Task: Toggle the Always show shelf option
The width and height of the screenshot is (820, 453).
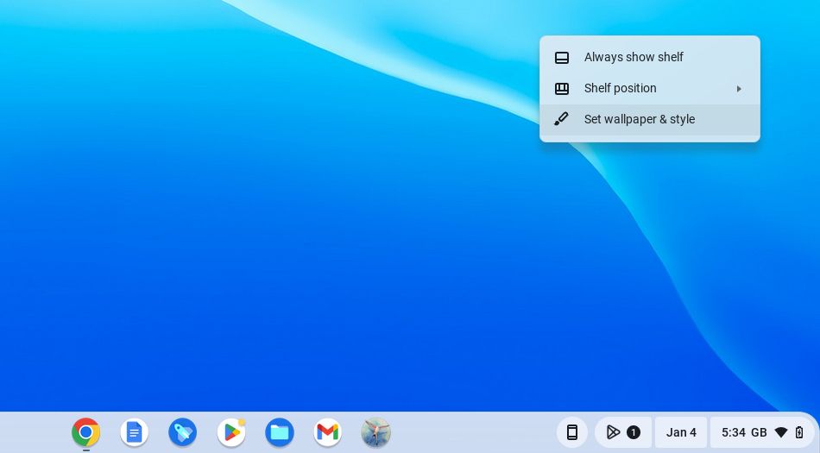Action: [634, 57]
